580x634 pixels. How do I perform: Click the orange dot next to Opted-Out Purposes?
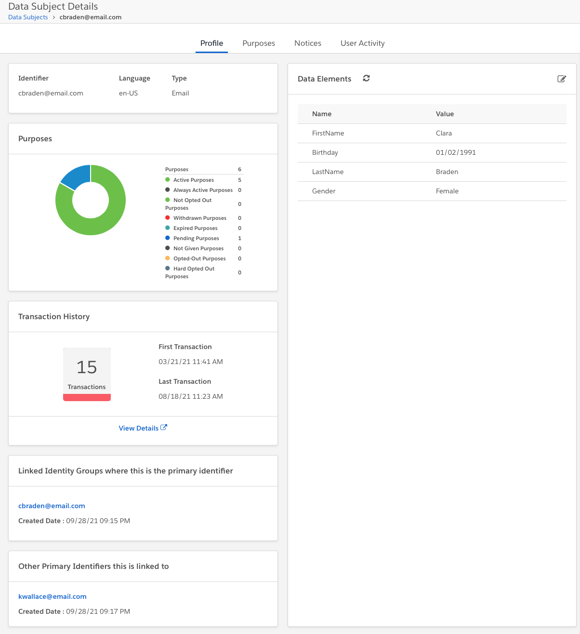(x=168, y=258)
